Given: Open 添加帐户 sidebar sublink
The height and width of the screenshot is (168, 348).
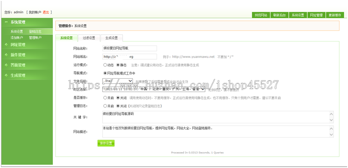Looking at the screenshot, I should click(16, 38).
